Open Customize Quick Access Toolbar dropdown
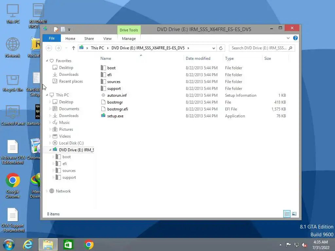 point(69,30)
